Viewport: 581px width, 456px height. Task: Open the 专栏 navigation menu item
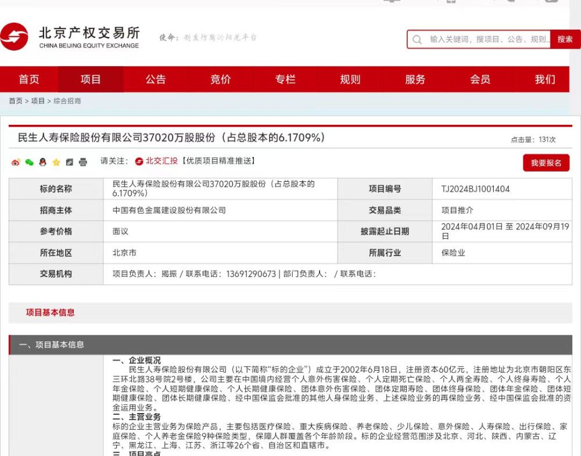coord(285,79)
